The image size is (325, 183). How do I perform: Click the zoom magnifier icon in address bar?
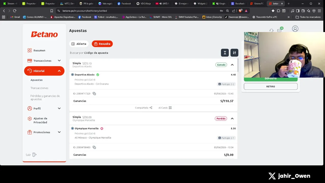click(x=227, y=11)
